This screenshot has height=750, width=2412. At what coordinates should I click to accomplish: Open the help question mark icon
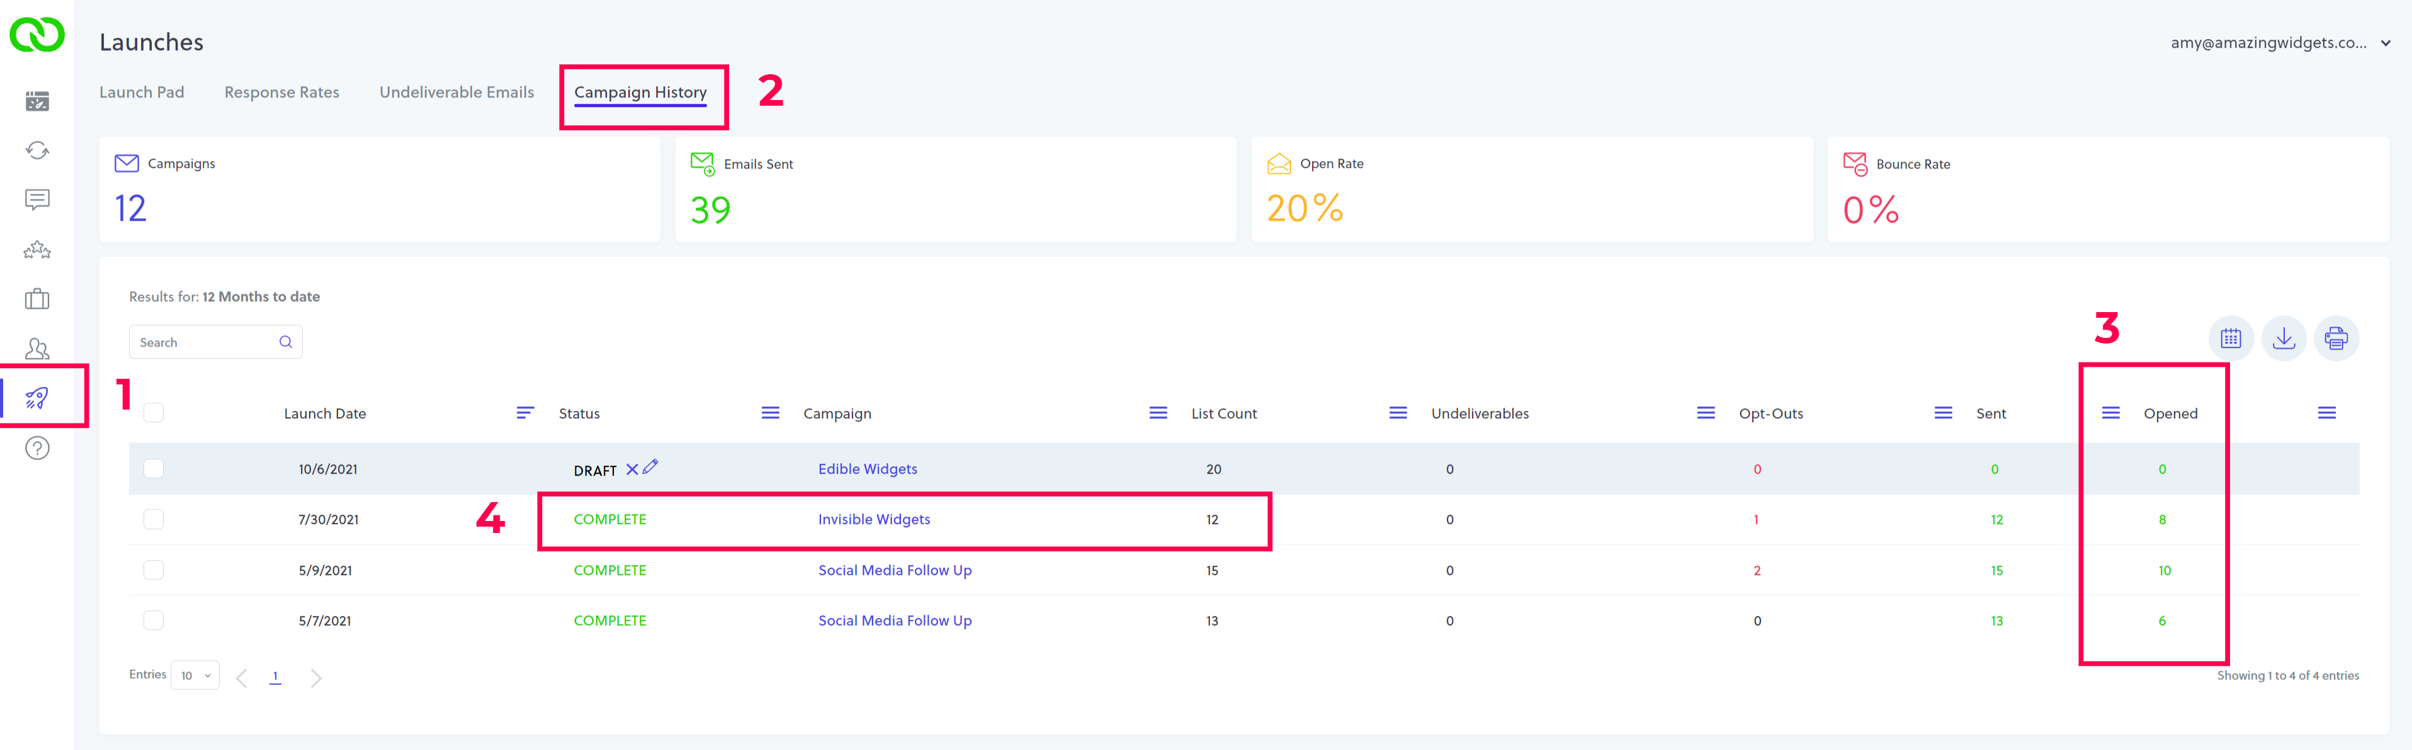pos(37,449)
